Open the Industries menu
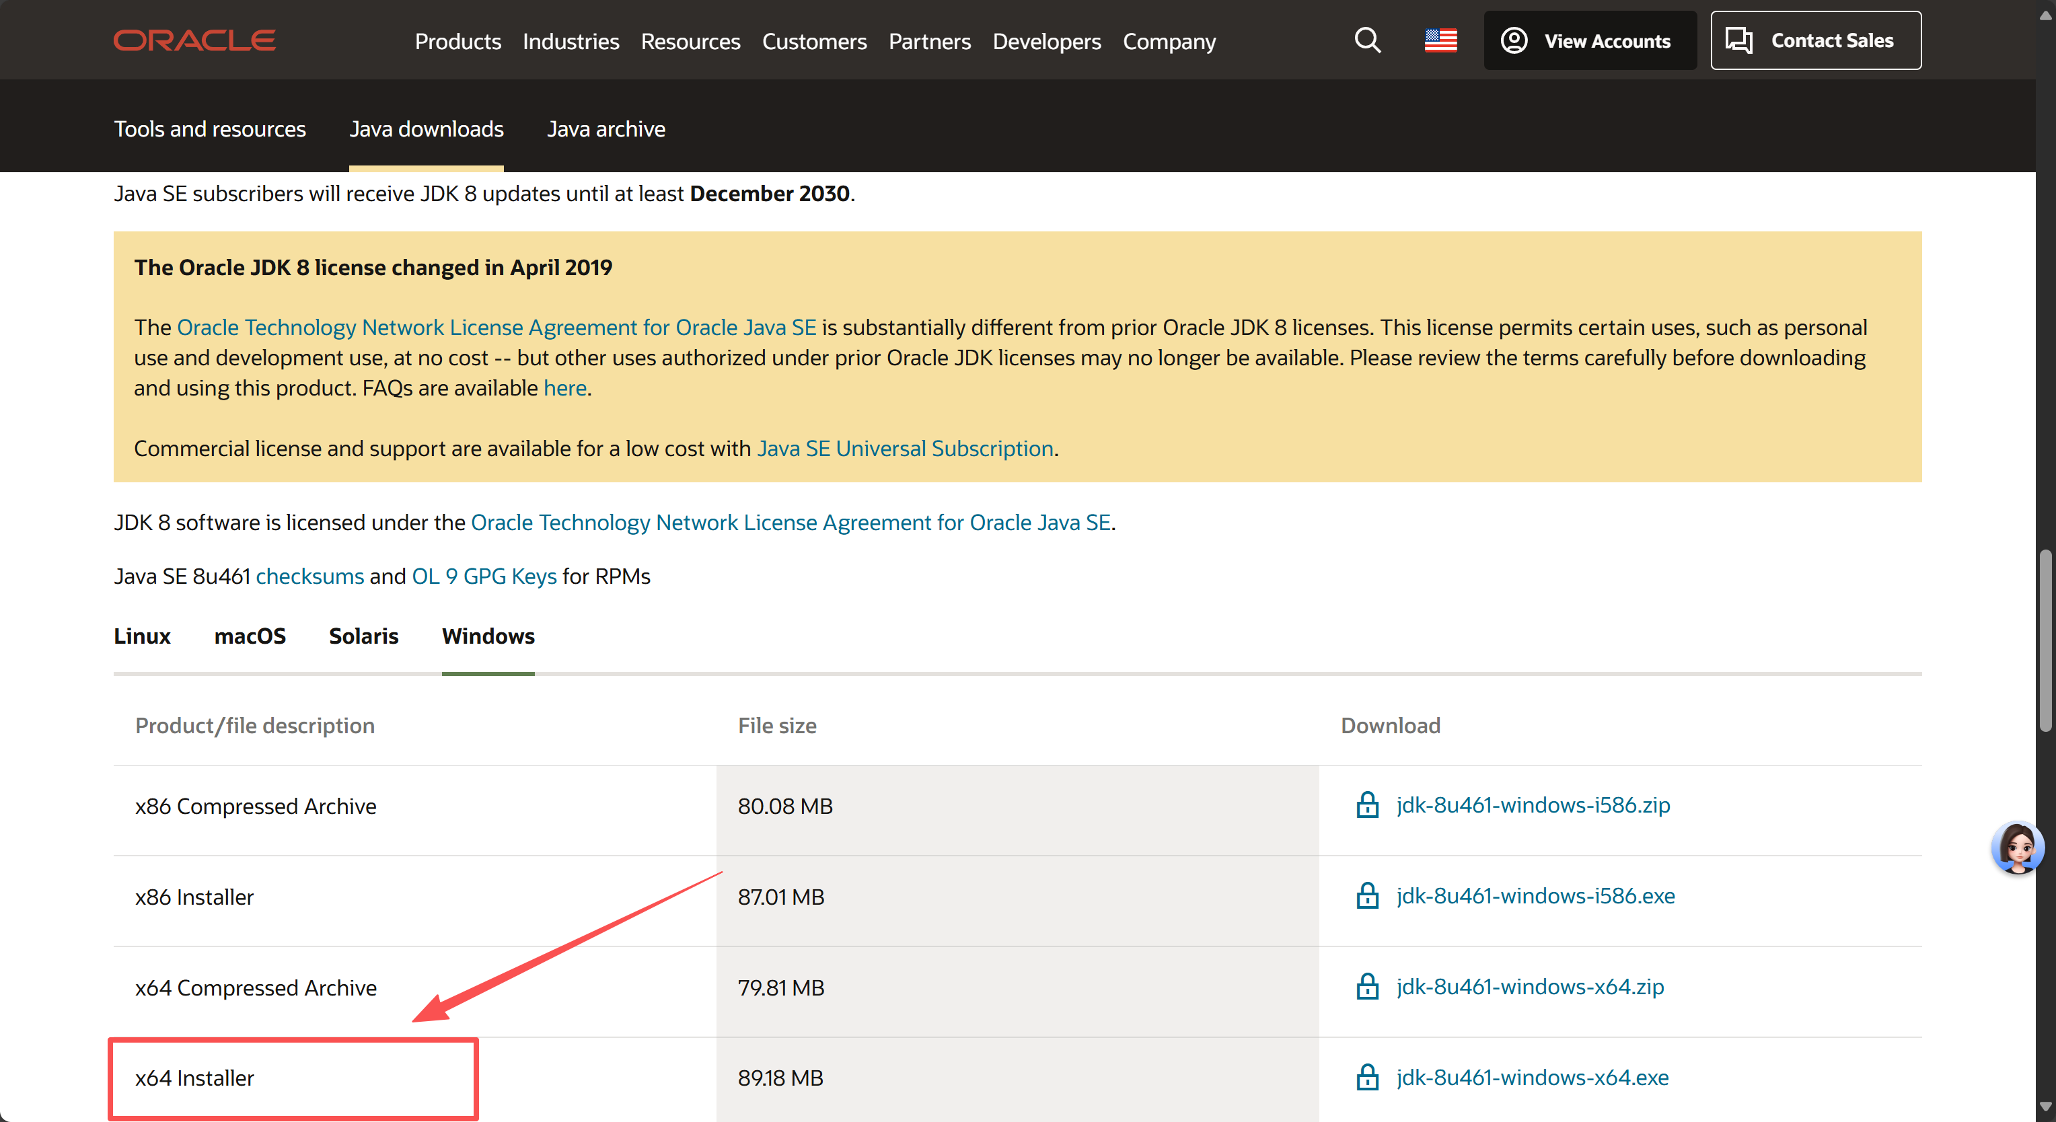This screenshot has width=2056, height=1122. point(571,42)
